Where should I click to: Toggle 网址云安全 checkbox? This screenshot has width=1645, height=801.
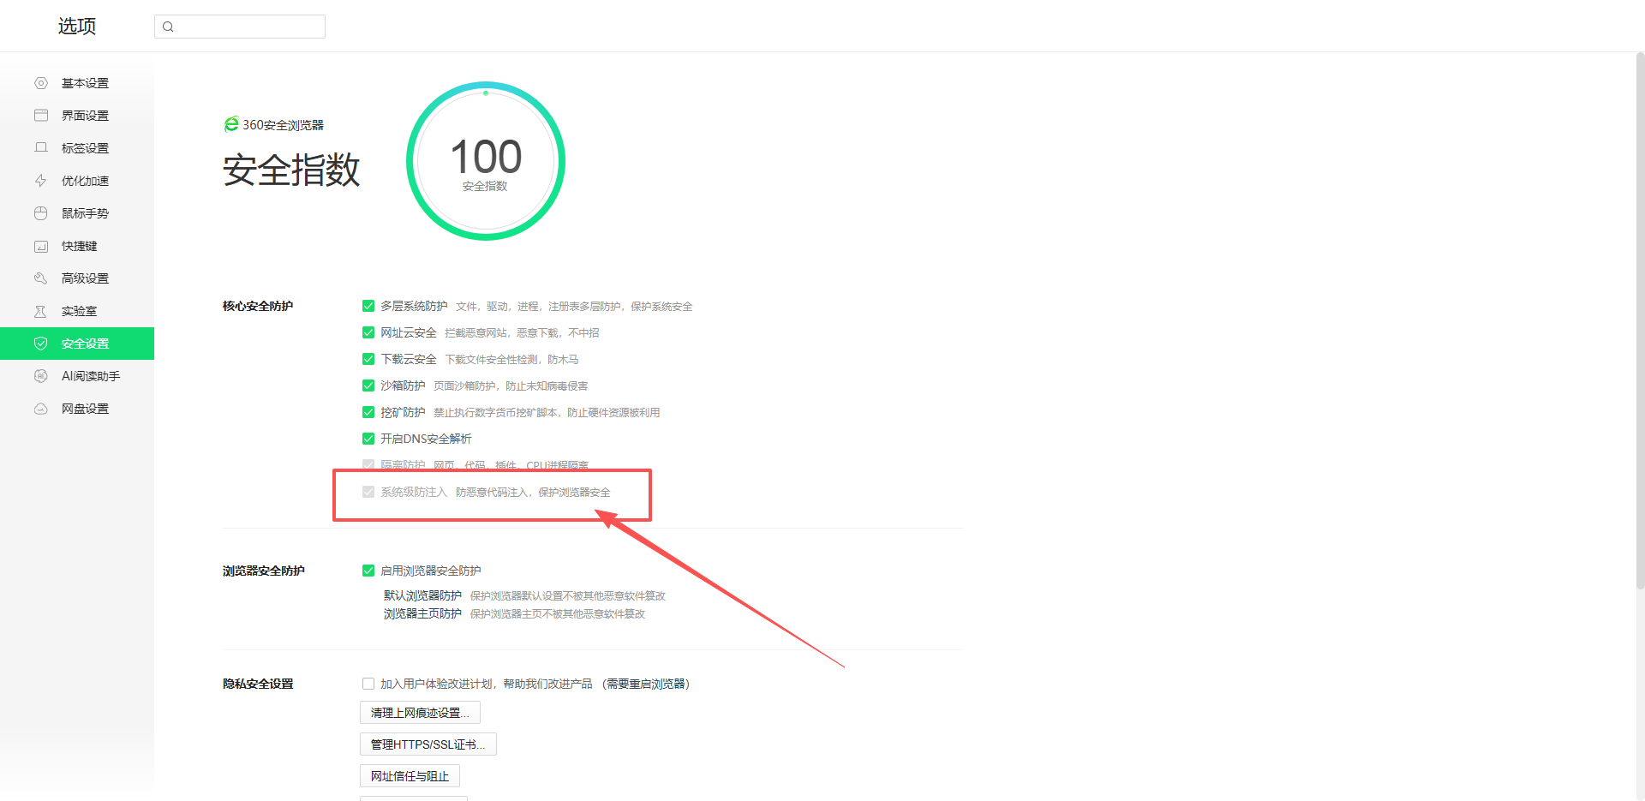[368, 332]
